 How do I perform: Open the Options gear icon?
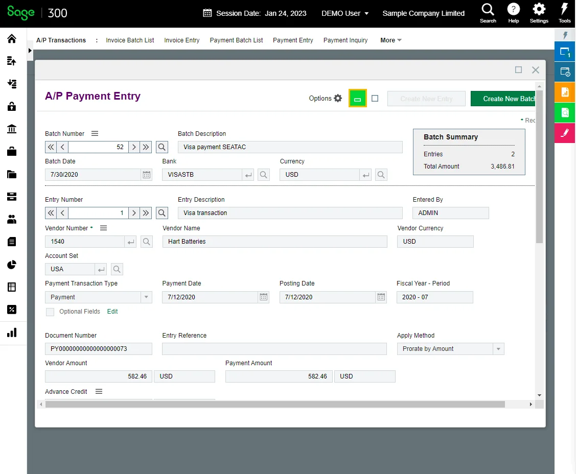(x=338, y=99)
